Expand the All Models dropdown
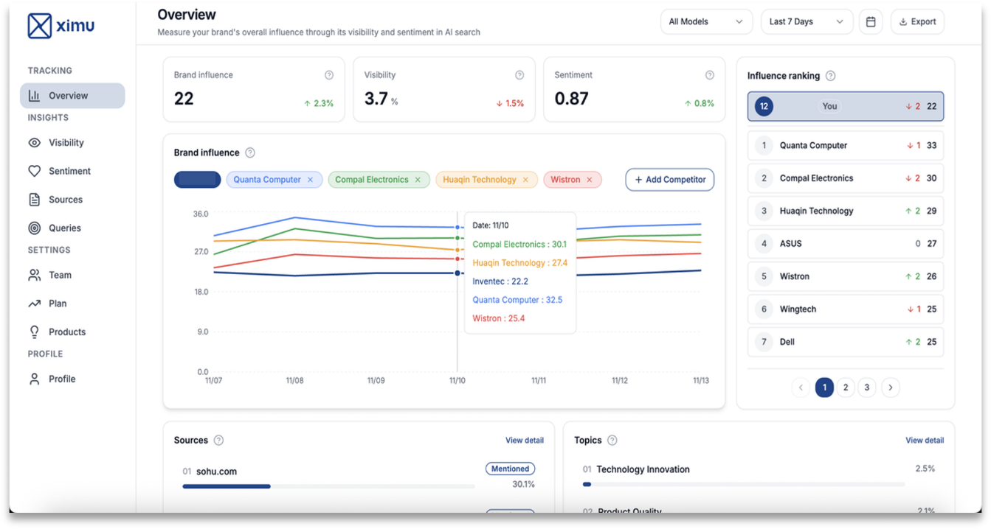The image size is (991, 529). tap(705, 22)
